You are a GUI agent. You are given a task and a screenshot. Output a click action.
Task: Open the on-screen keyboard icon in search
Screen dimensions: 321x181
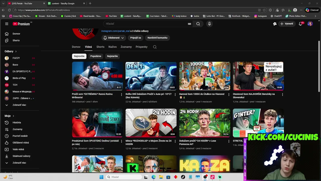pyautogui.click(x=190, y=24)
